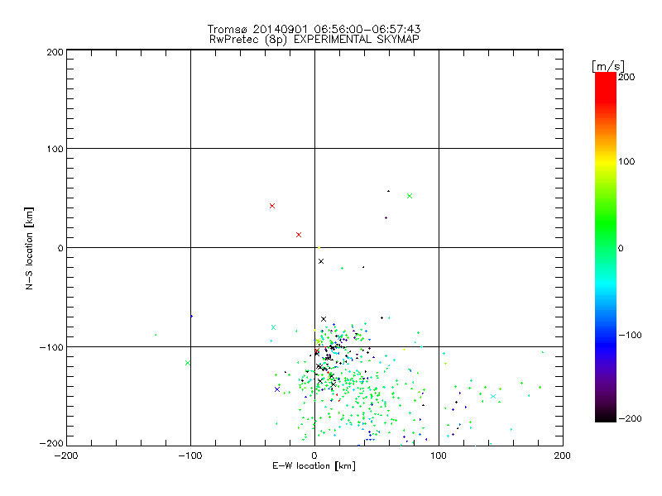
Task: Click the E-W axis tick label "200"
Action: [x=563, y=455]
